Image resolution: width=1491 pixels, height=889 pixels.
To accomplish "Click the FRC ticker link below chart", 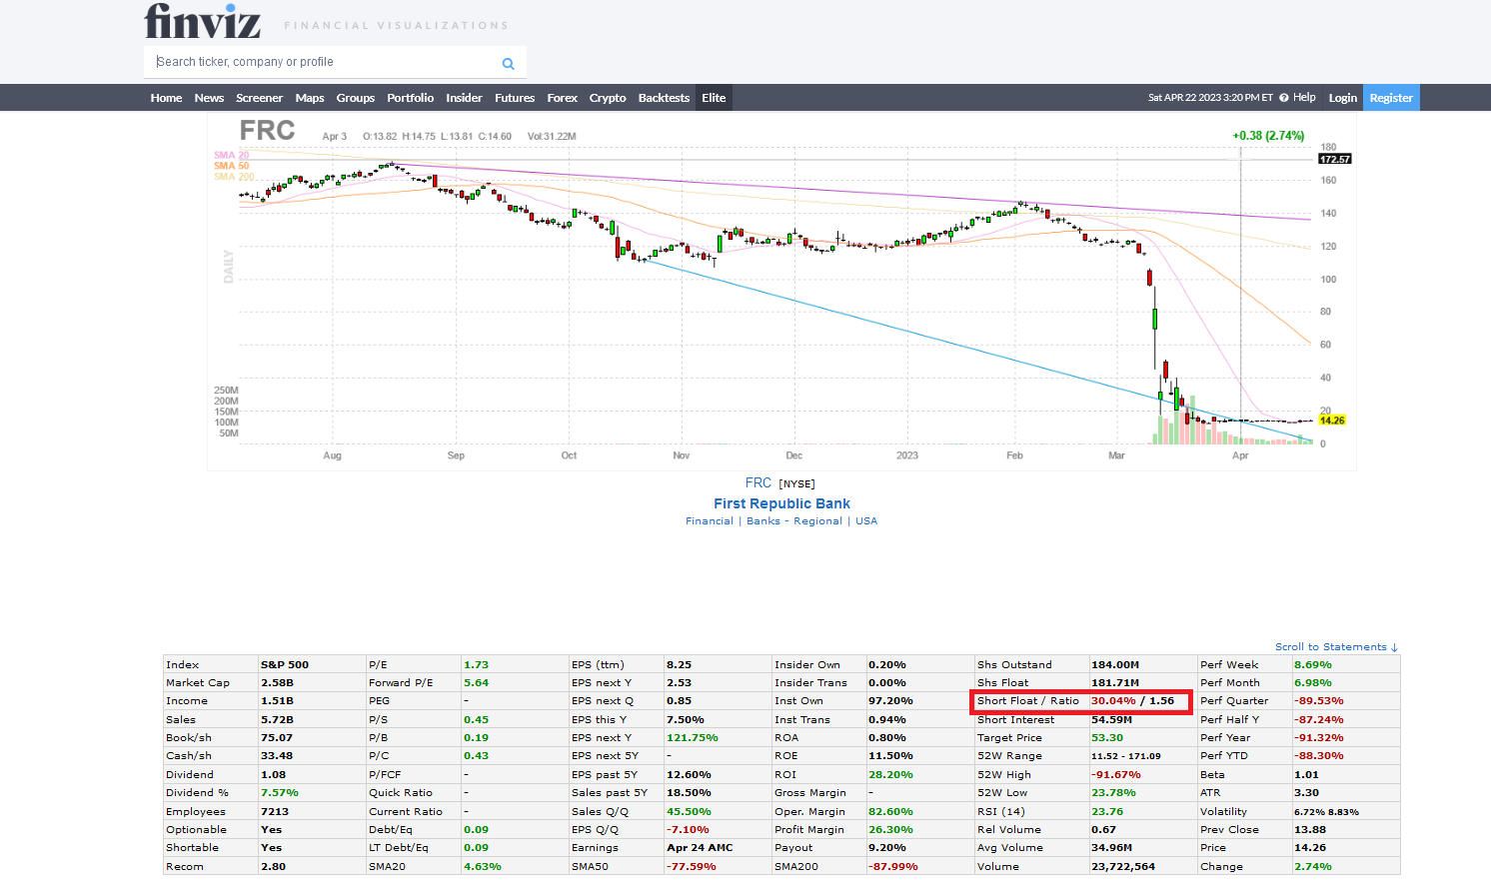I will 758,482.
